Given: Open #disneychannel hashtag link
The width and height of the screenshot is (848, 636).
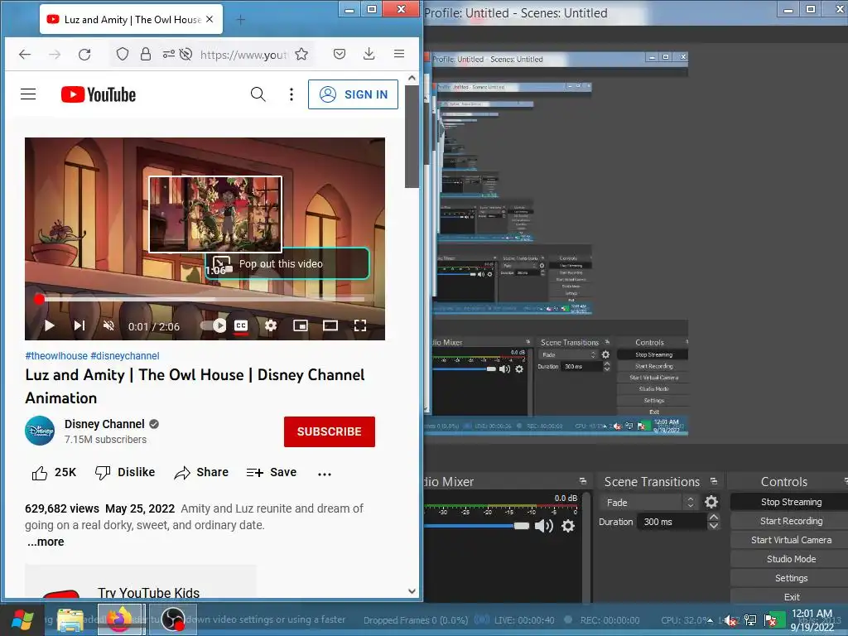Looking at the screenshot, I should coord(125,356).
